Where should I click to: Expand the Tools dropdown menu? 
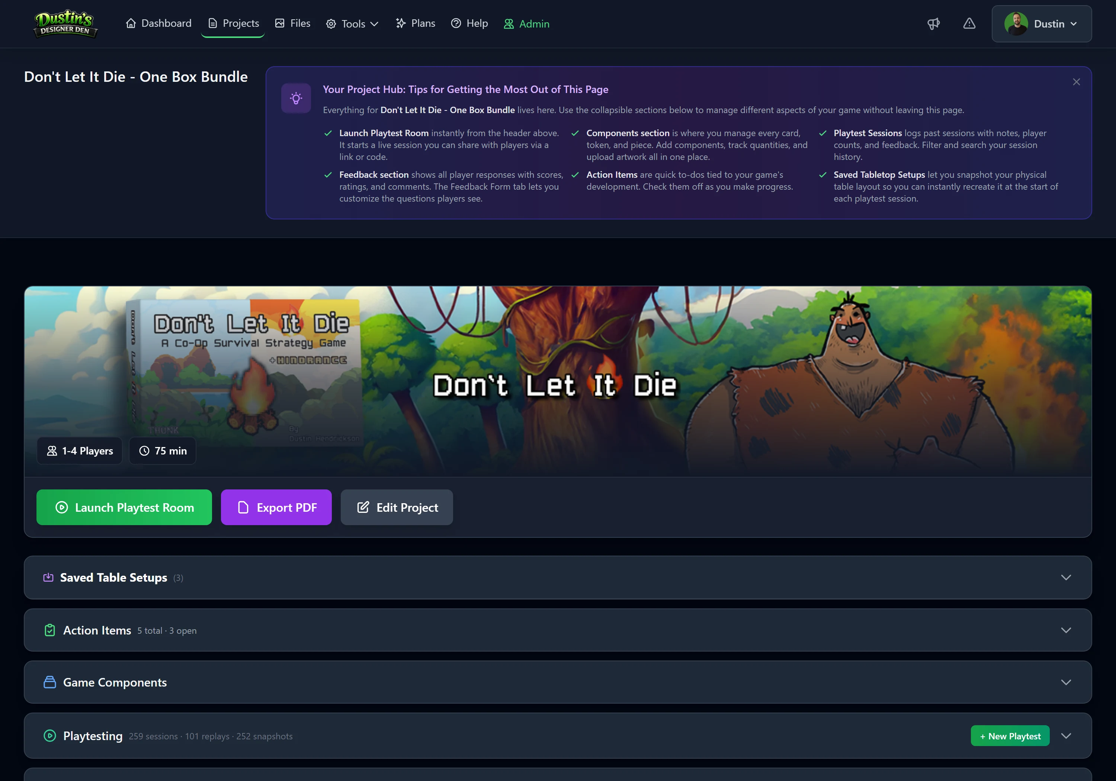pos(352,24)
